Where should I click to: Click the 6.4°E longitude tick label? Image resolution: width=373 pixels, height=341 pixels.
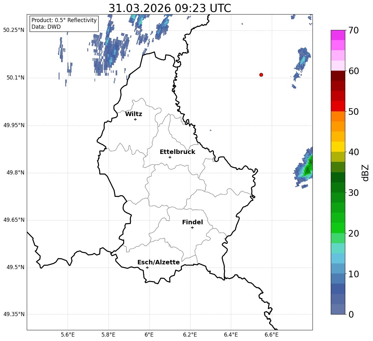coord(231,335)
